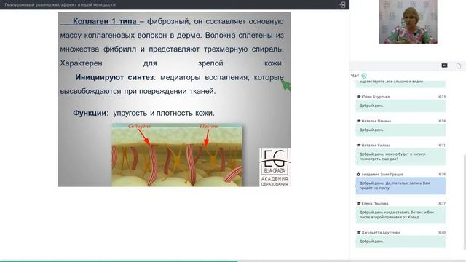Open the chat tab icon
466x262 pixels.
(444, 65)
